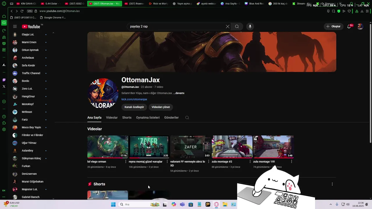372x209 pixels.
Task: Click the Windows taskbar search box
Action: click(139, 204)
